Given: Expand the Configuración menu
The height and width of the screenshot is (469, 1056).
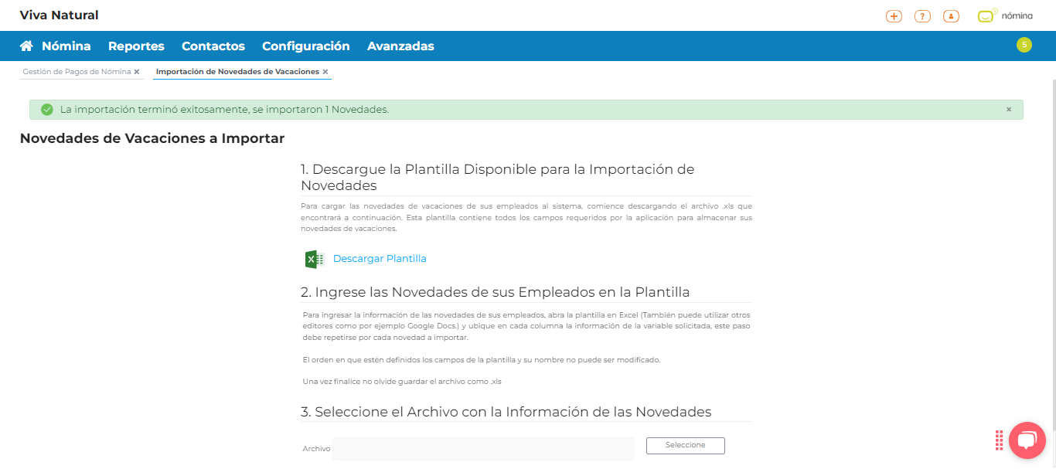Looking at the screenshot, I should 305,46.
